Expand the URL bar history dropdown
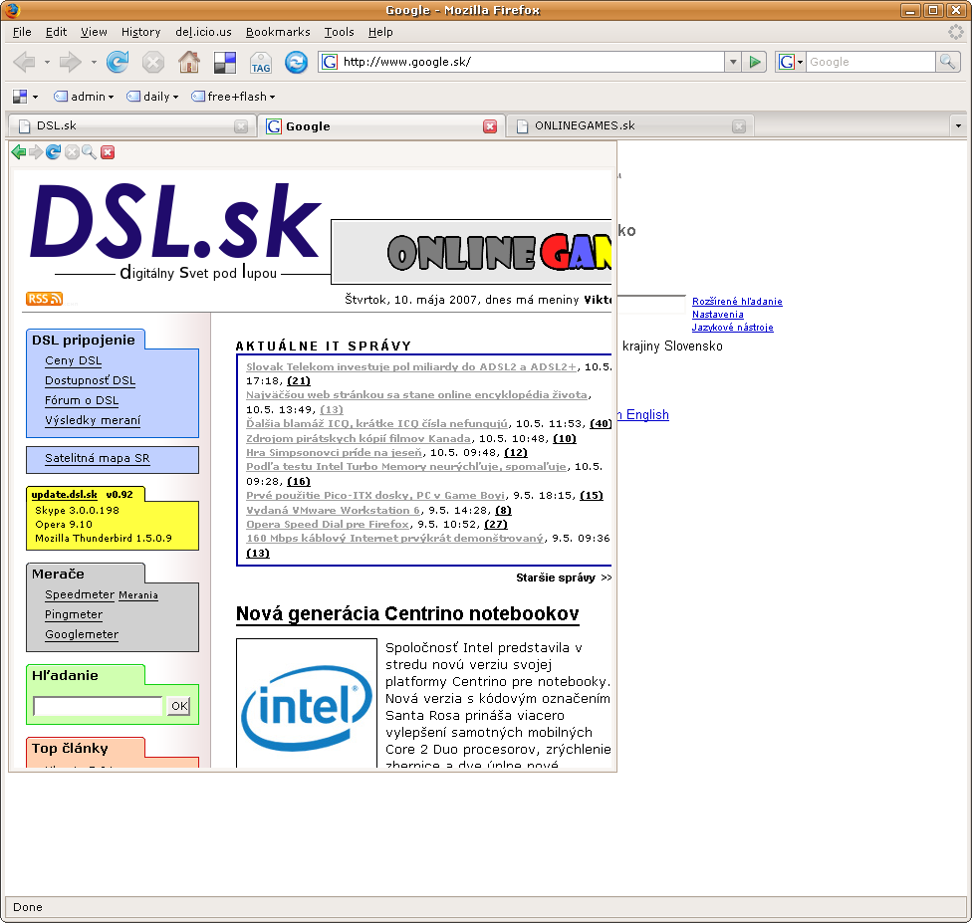Viewport: 972px width, 923px height. (733, 62)
